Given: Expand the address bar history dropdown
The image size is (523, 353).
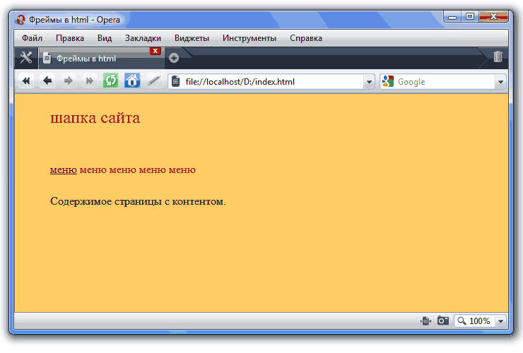Looking at the screenshot, I should (x=368, y=82).
